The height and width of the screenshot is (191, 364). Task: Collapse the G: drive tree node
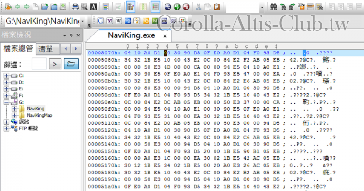click(6, 102)
